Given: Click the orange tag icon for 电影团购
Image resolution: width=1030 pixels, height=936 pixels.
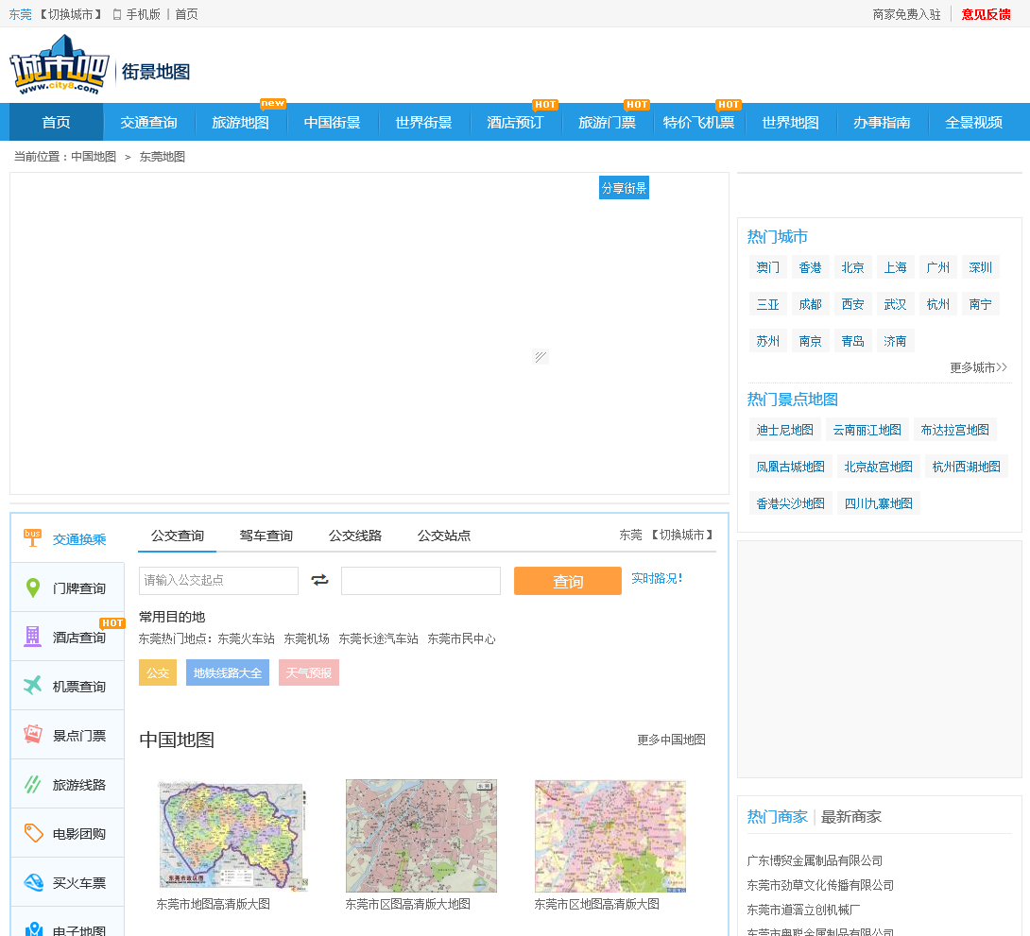Looking at the screenshot, I should tap(33, 833).
